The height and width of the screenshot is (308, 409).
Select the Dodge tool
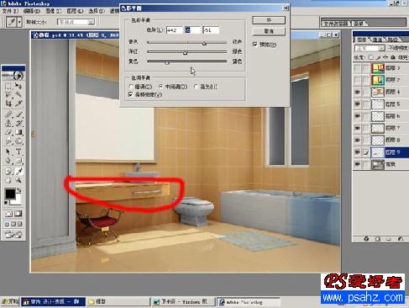pos(18,141)
